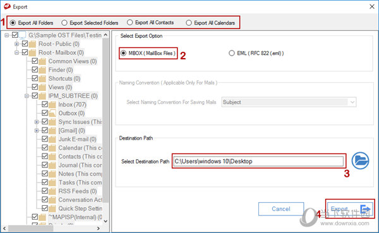Uncheck the Outbox (0) checkbox
Viewport: 379px width, 233px height.
click(45, 113)
